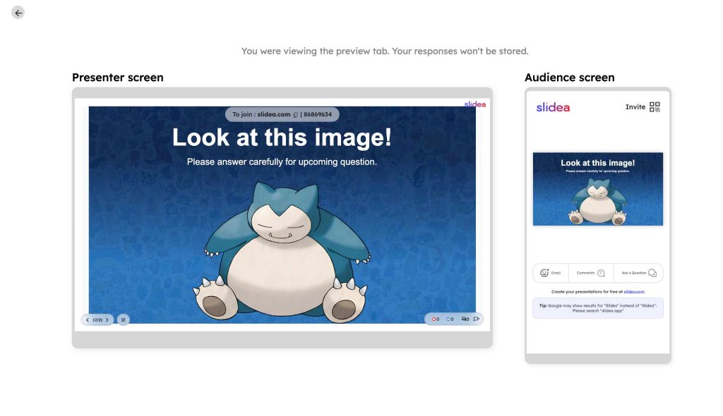This screenshot has height=416, width=723.
Task: Copy the join link icon beside slidea.com
Action: tap(296, 115)
